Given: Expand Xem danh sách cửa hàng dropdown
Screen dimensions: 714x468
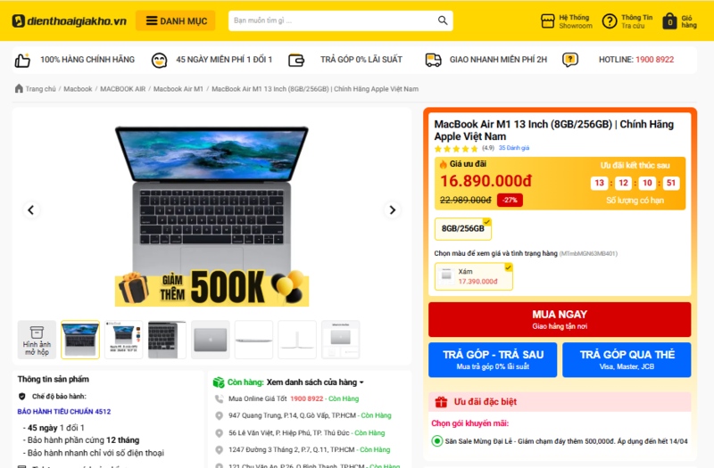Looking at the screenshot, I should [315, 382].
